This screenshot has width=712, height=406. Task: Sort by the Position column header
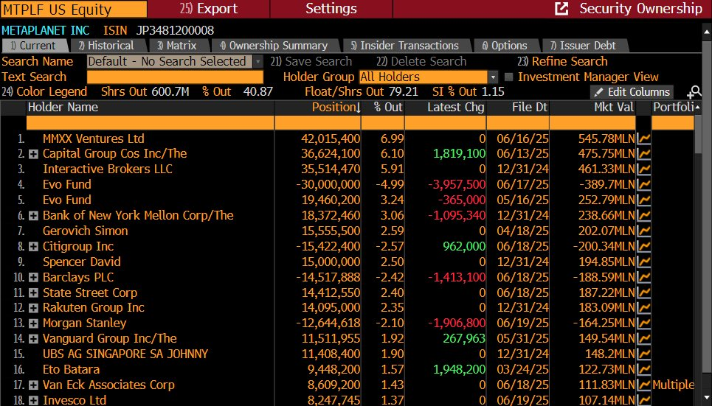317,108
